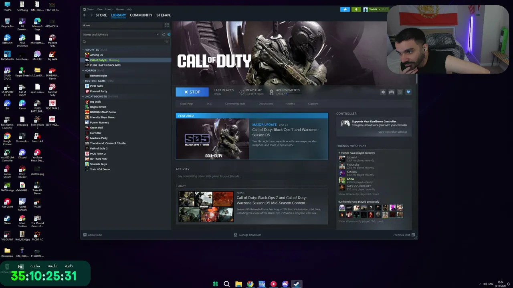513x288 pixels.
Task: Open the Community Hub link
Action: pyautogui.click(x=235, y=104)
